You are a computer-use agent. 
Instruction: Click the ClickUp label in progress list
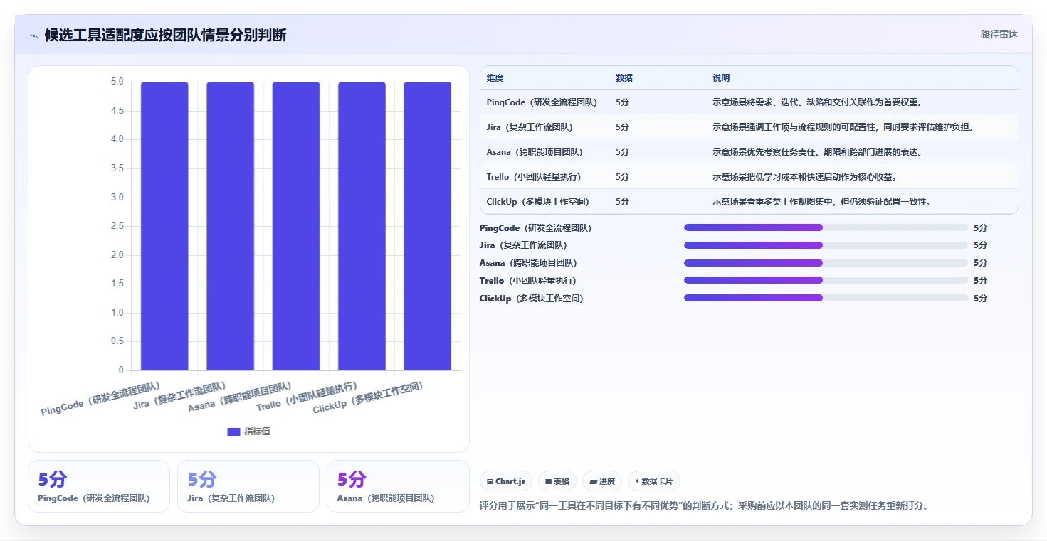[x=532, y=299]
